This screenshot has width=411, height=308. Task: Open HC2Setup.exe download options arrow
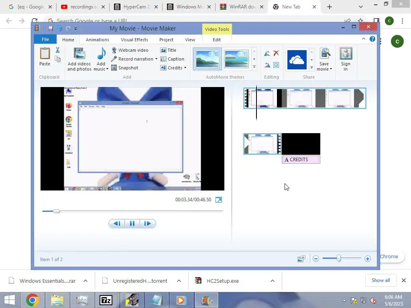coord(273,281)
